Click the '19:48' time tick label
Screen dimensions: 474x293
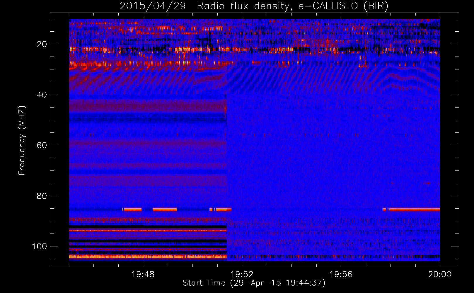tap(143, 275)
